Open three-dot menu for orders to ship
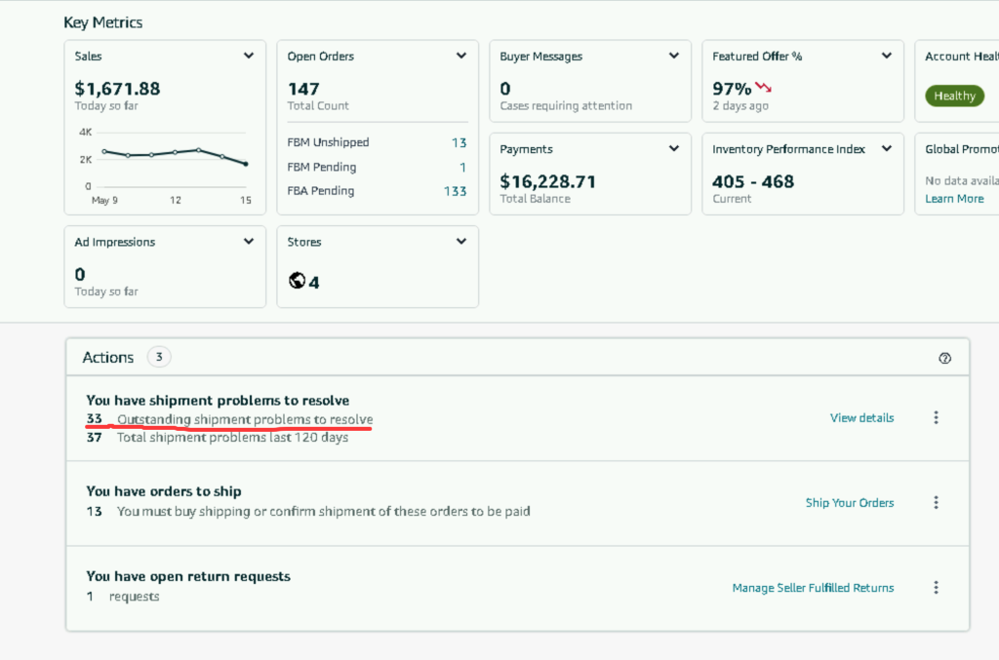Viewport: 999px width, 660px height. click(936, 503)
